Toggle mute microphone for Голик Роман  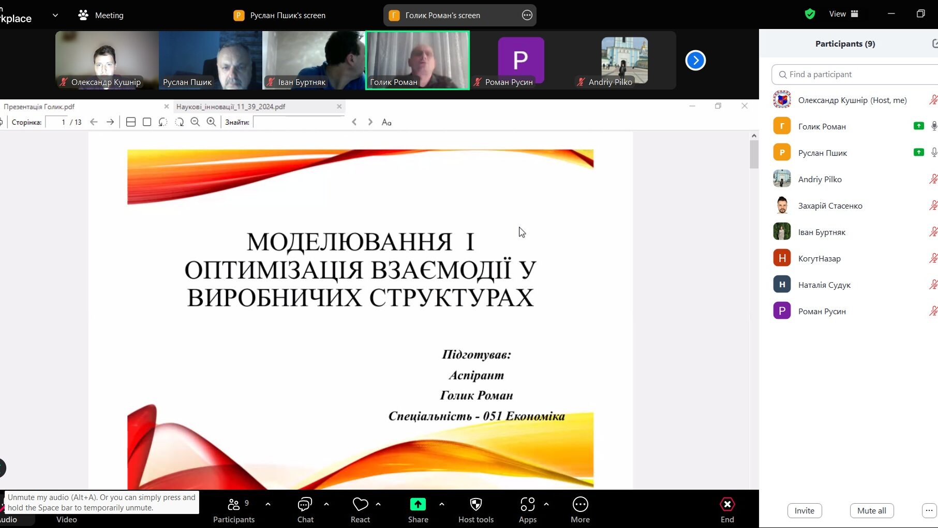click(x=933, y=126)
